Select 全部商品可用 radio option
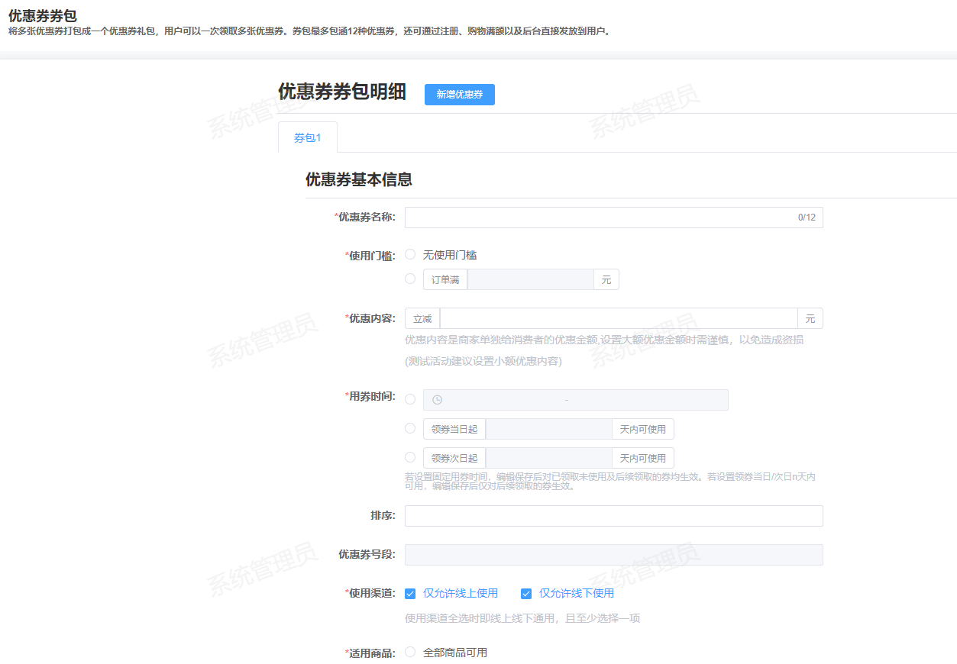957x664 pixels. [410, 652]
